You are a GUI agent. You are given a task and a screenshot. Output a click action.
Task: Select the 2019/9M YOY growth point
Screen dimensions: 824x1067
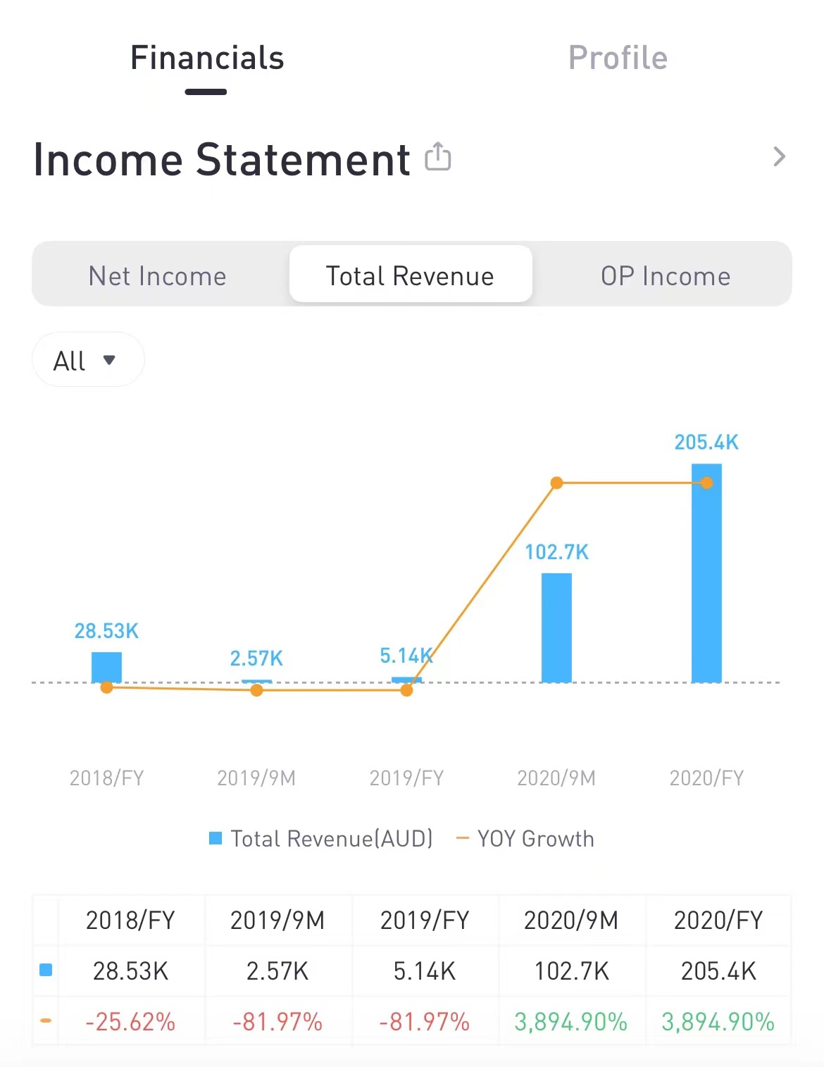coord(256,690)
